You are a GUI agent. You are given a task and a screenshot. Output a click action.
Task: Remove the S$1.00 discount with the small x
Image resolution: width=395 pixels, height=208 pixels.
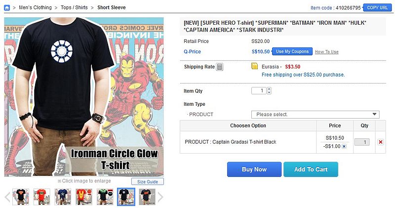pos(344,146)
